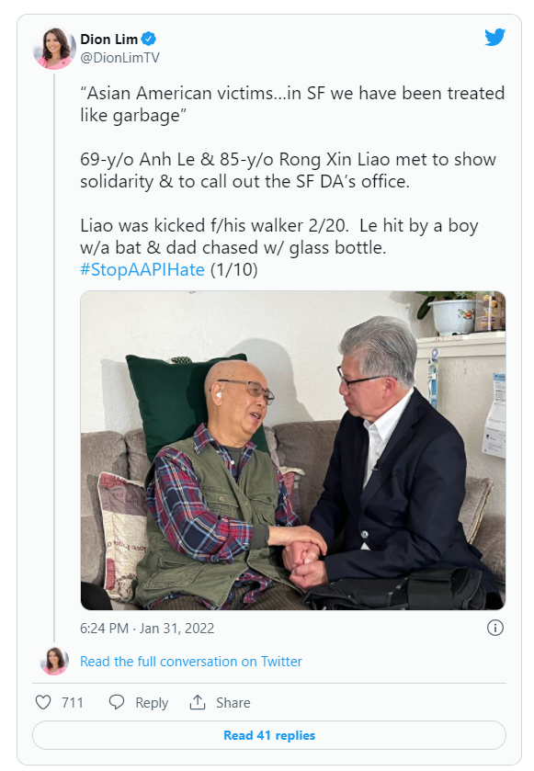Click the reply speech bubble icon

117,702
